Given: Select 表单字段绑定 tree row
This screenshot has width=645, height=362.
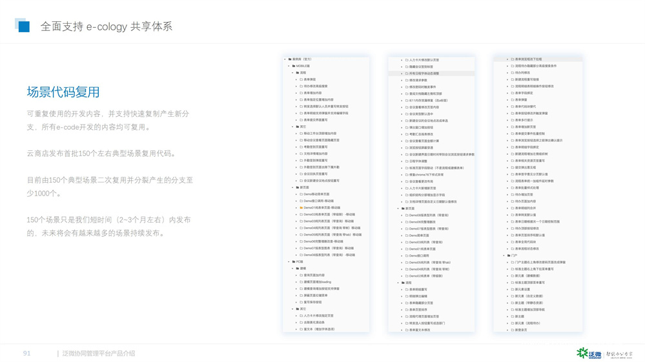Looking at the screenshot, I should click(524, 93).
